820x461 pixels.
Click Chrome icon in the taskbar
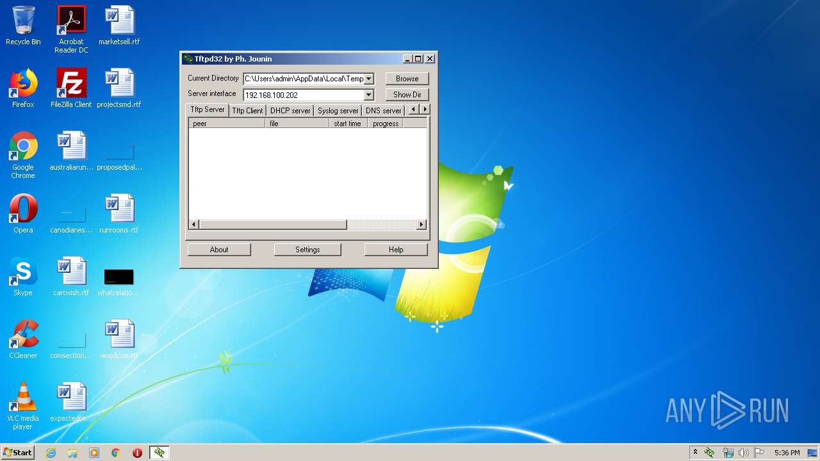click(x=116, y=453)
